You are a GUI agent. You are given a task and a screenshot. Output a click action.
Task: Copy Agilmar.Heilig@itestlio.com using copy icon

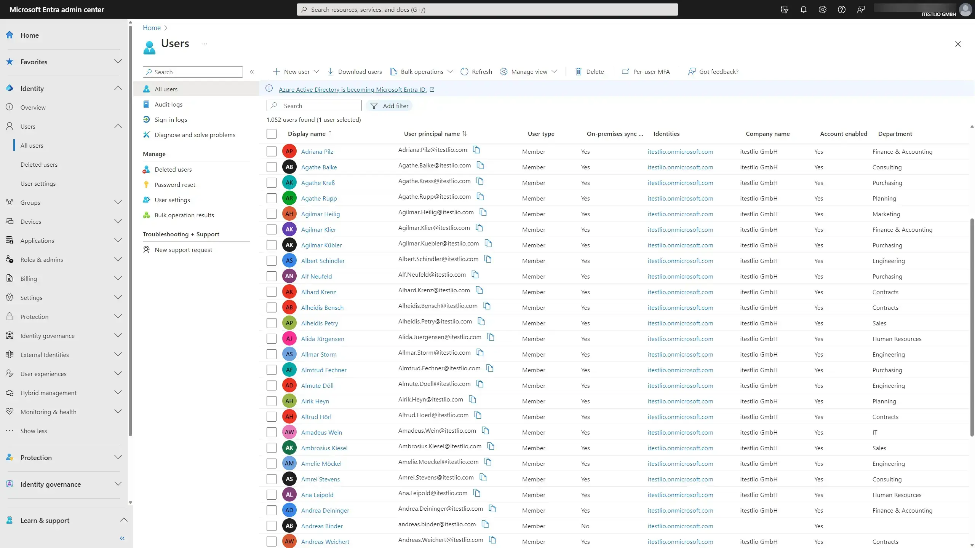[483, 212]
